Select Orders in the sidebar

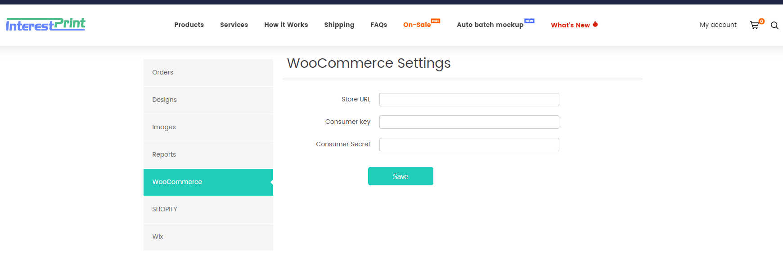click(163, 72)
